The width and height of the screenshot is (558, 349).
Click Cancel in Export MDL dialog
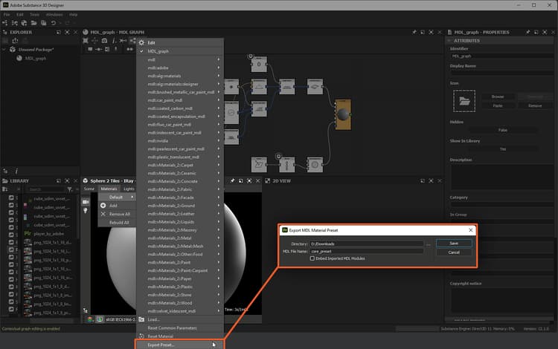point(454,252)
